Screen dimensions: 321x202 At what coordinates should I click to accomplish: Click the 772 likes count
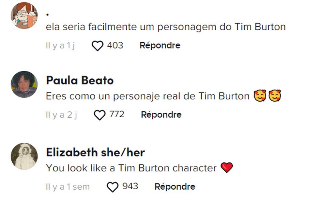pos(117,115)
